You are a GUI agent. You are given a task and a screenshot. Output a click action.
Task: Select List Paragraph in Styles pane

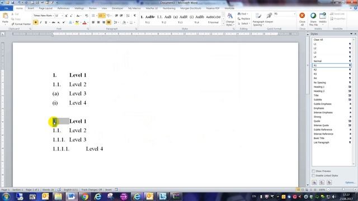332,142
